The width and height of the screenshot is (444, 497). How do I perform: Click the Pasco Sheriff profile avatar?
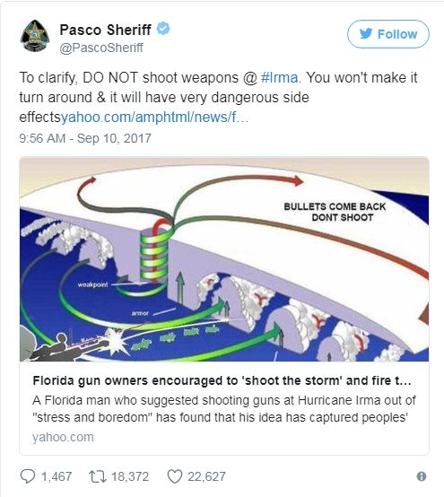pos(35,36)
